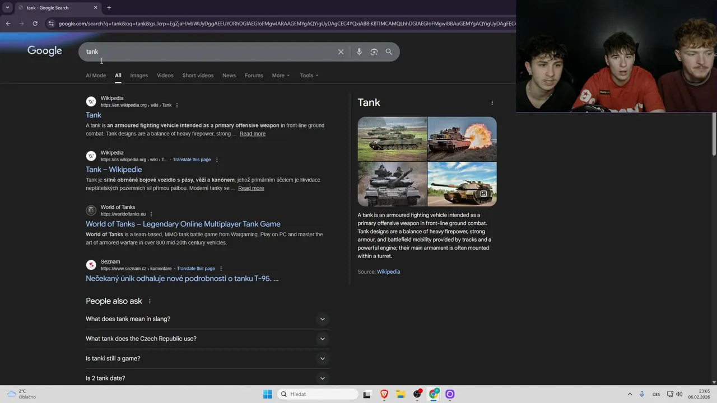Select the Videos search tab
Viewport: 717px width, 403px height.
(165, 76)
